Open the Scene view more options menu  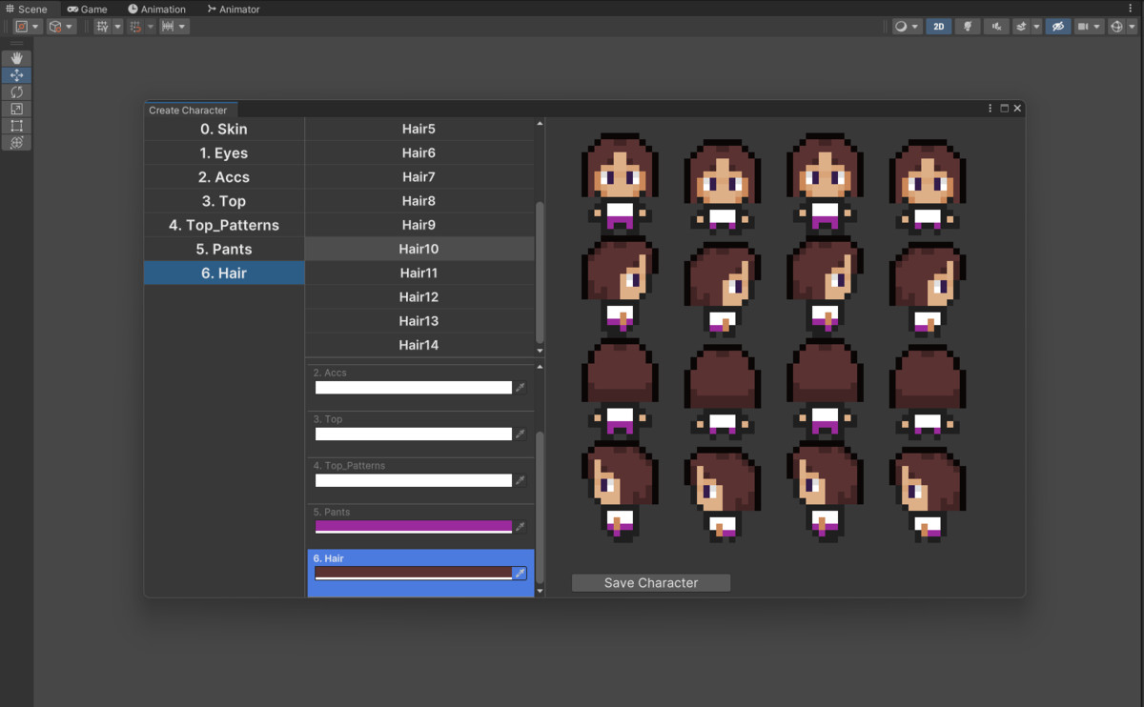(x=1131, y=9)
